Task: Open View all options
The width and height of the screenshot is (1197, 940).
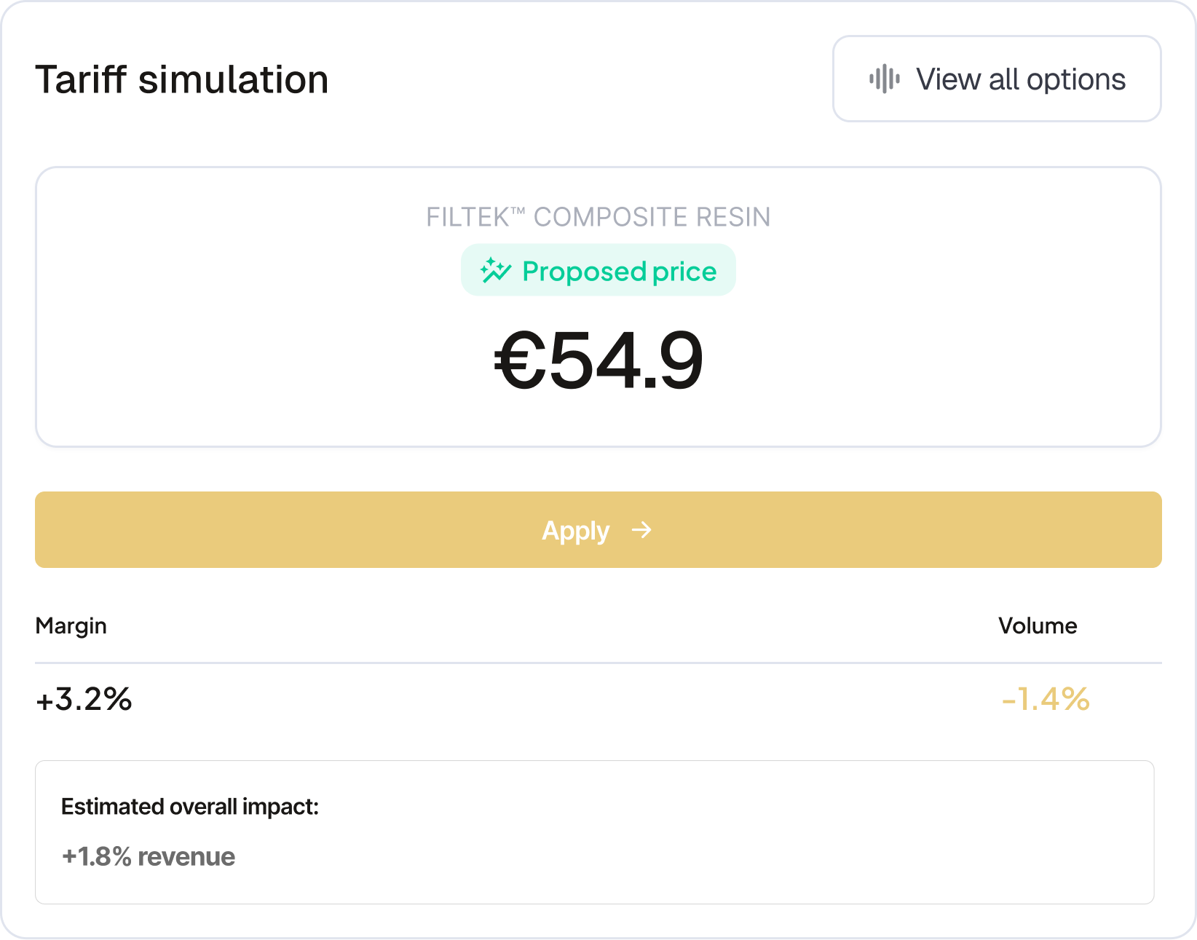Action: (x=996, y=79)
